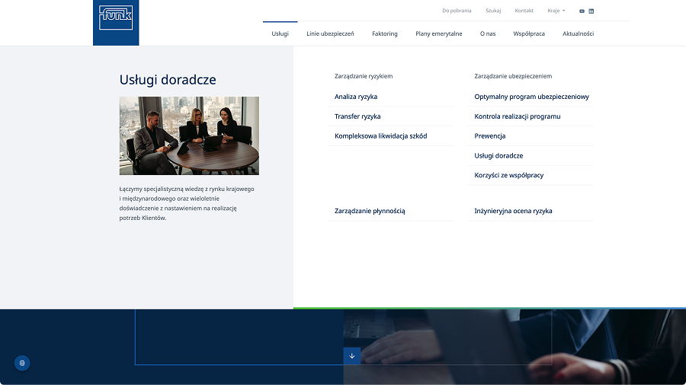Open the Plany emerytalne menu

[x=438, y=33]
